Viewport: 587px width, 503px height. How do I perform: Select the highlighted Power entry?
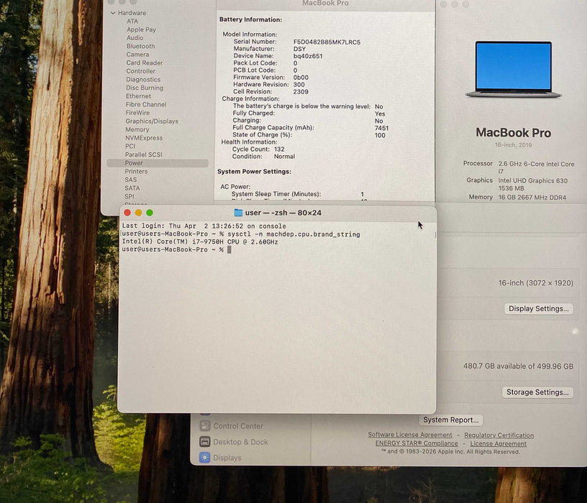[x=158, y=163]
